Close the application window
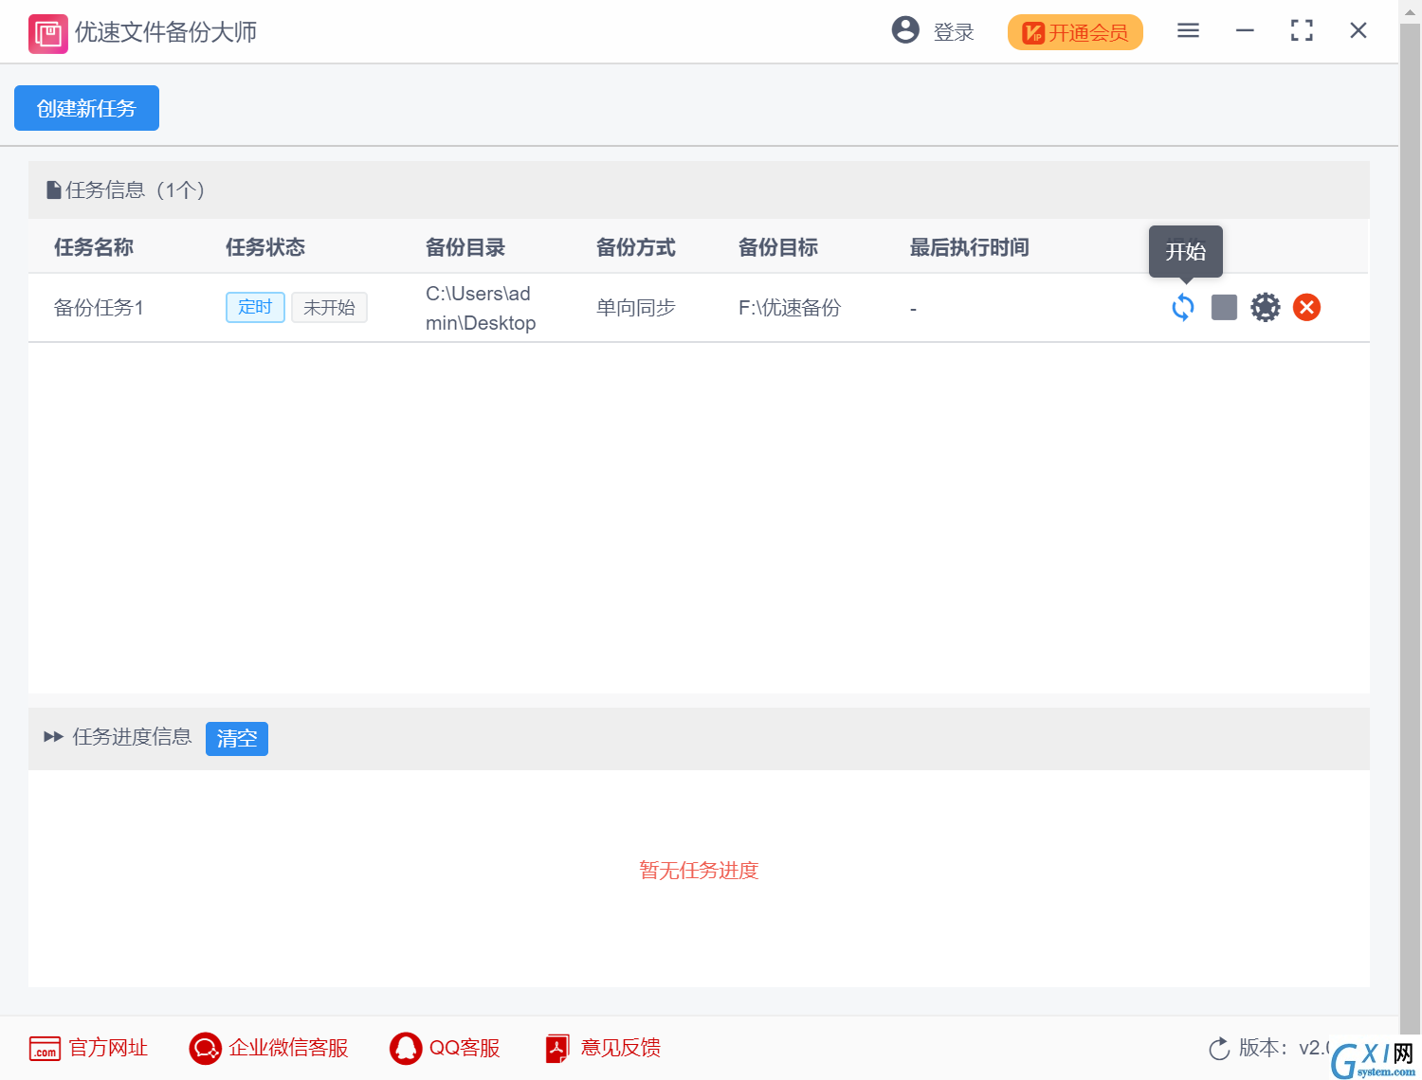1422x1080 pixels. tap(1358, 30)
